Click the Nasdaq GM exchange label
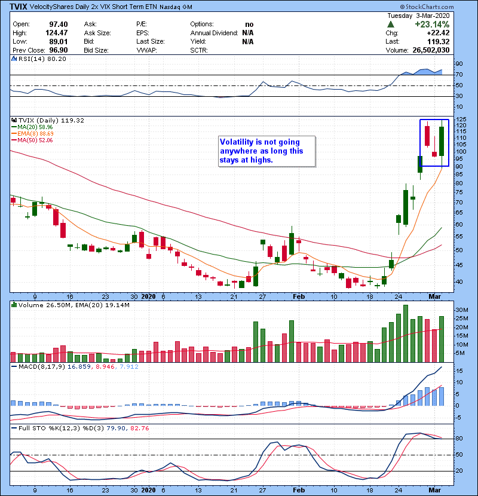Viewport: 478px width, 496px height. (x=176, y=7)
